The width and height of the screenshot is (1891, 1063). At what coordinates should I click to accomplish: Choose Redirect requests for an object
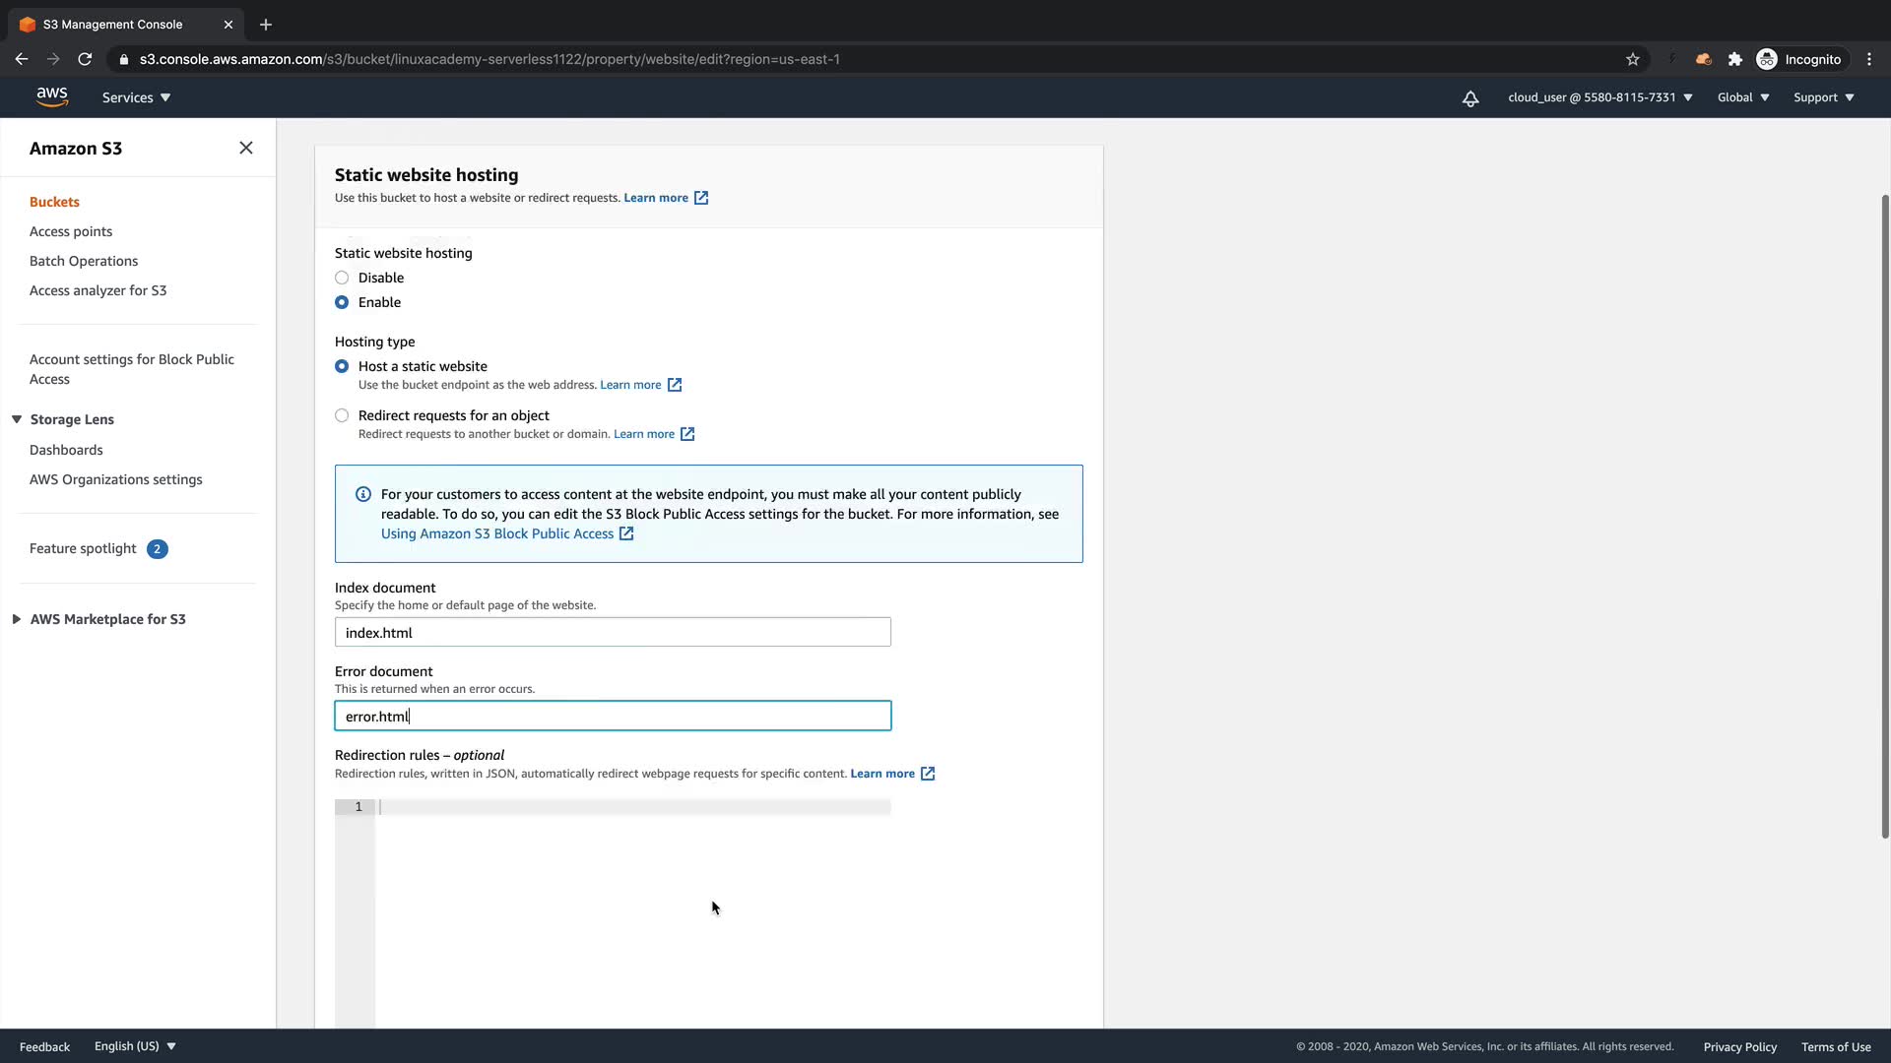coord(342,415)
